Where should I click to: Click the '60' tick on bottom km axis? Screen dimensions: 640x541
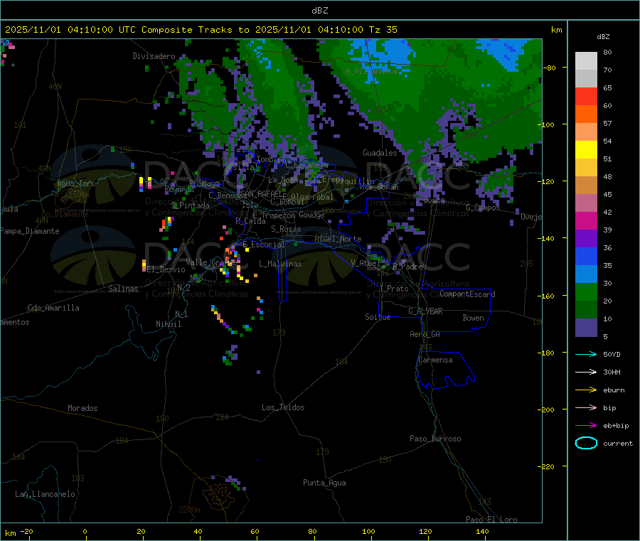255,531
